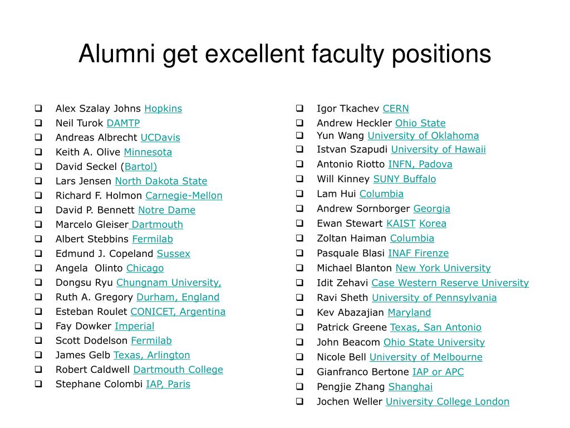This screenshot has width=570, height=428.
Task: Follow the IAP, Paris link
Action: tap(168, 384)
